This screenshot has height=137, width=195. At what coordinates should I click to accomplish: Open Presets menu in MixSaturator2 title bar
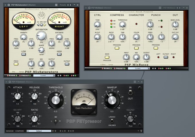pyautogui.click(x=63, y=5)
